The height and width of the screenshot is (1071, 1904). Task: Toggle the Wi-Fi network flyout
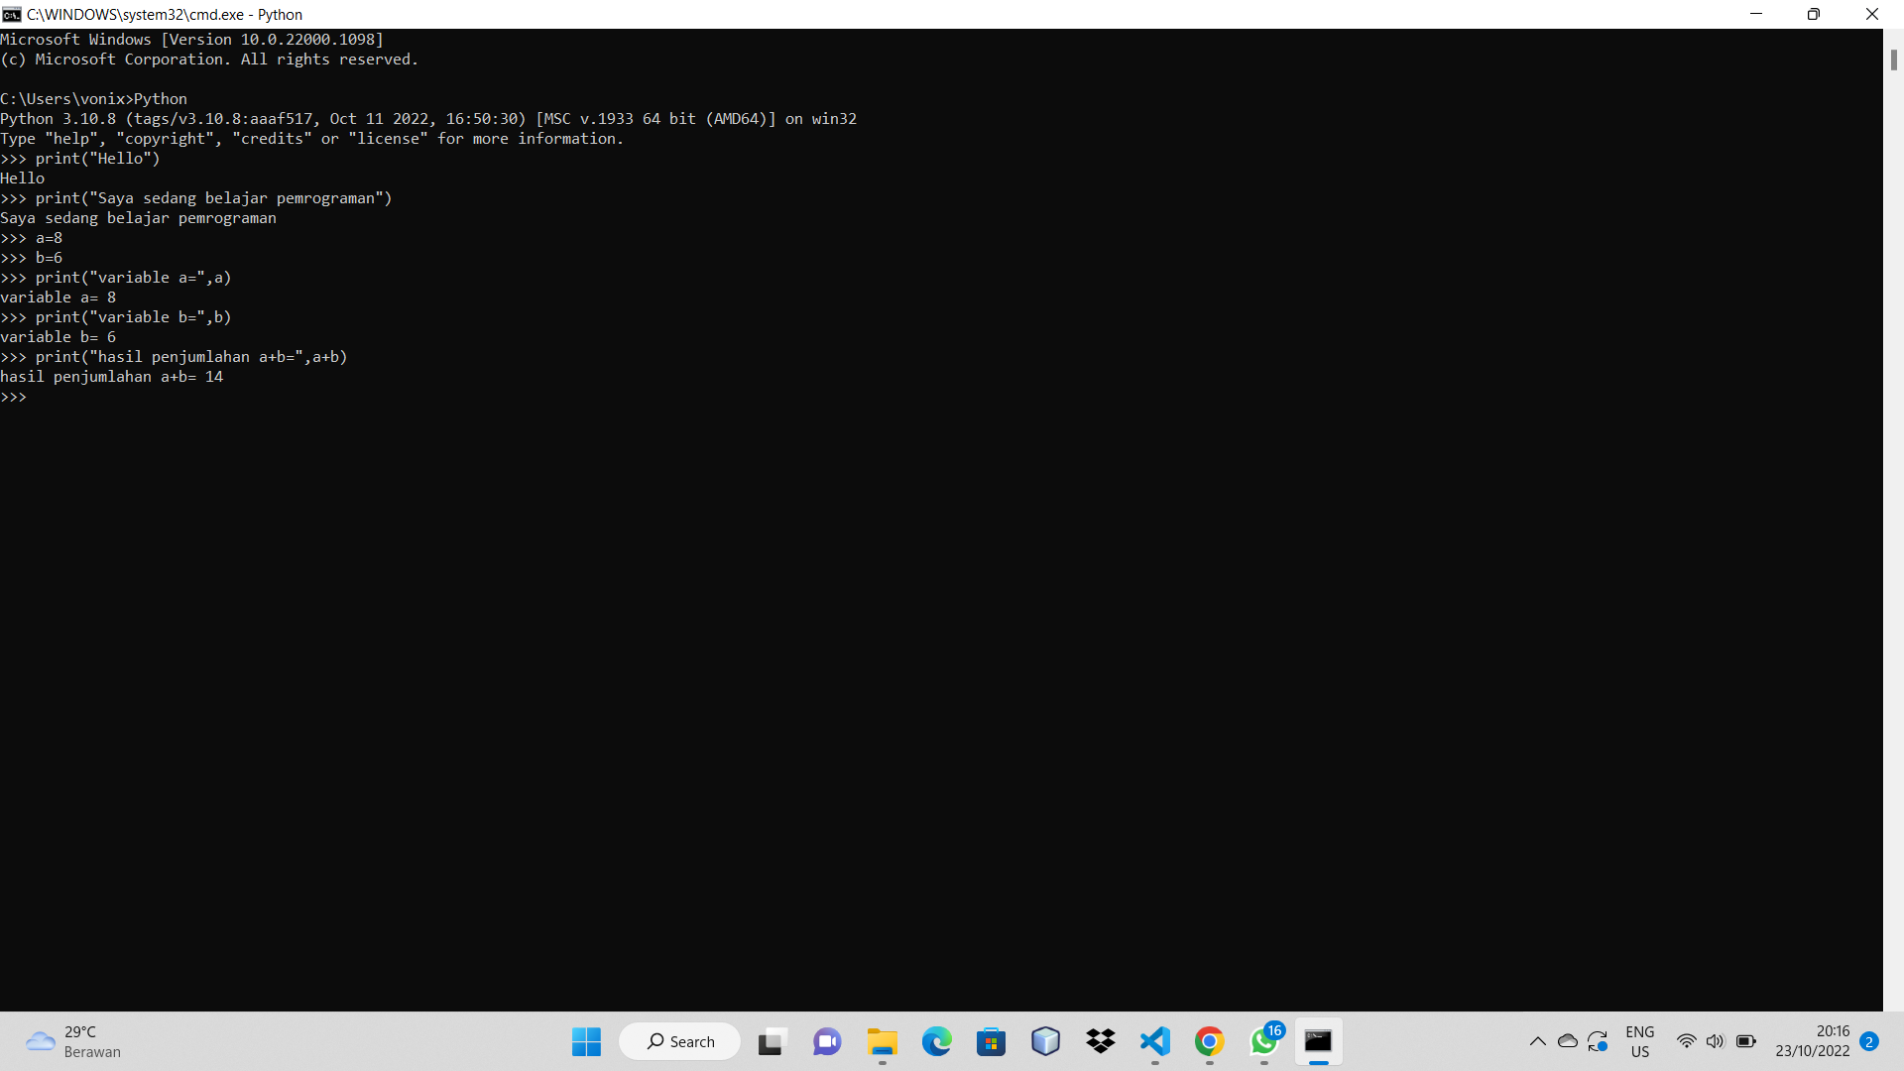(x=1688, y=1041)
